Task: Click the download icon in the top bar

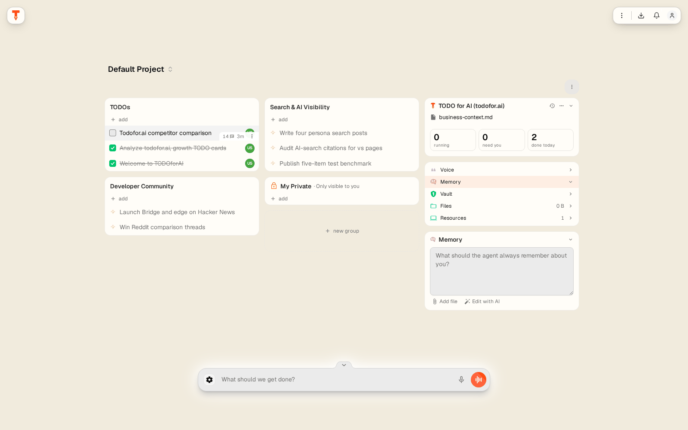Action: point(641,15)
